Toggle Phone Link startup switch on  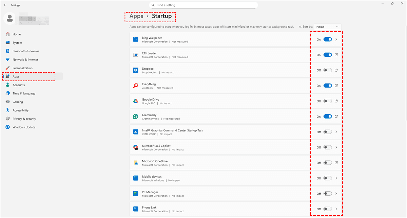327,209
